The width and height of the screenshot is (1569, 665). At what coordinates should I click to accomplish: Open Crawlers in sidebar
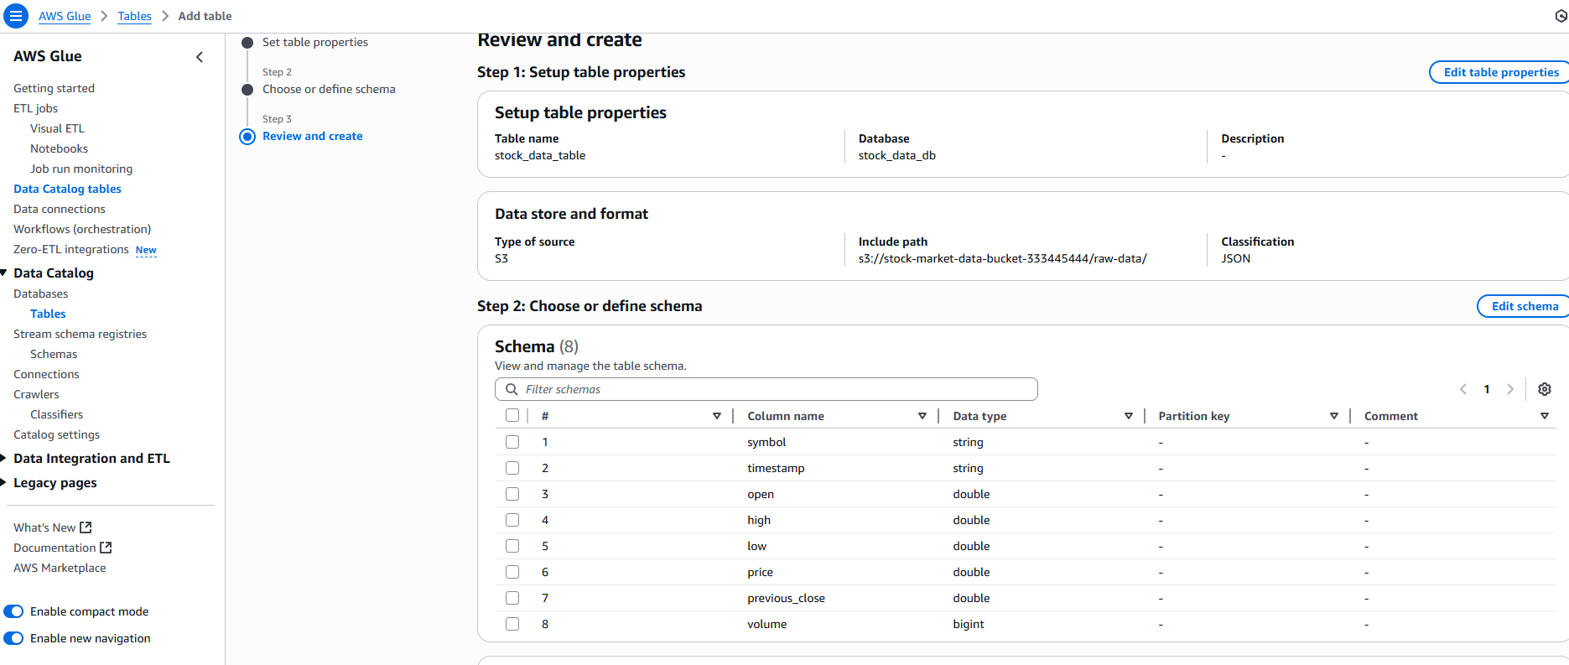coord(36,394)
